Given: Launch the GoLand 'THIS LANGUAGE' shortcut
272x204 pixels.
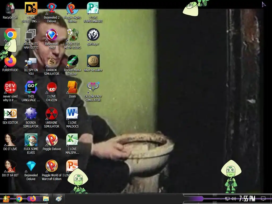Looking at the screenshot, I should coord(31,91).
